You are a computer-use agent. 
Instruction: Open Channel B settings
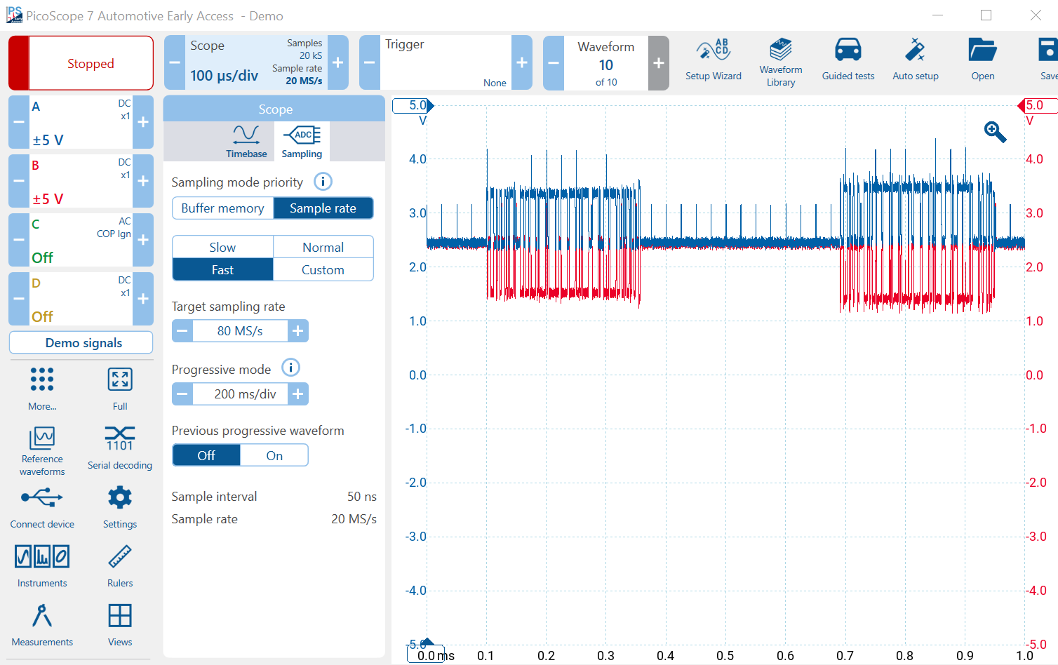coord(81,181)
